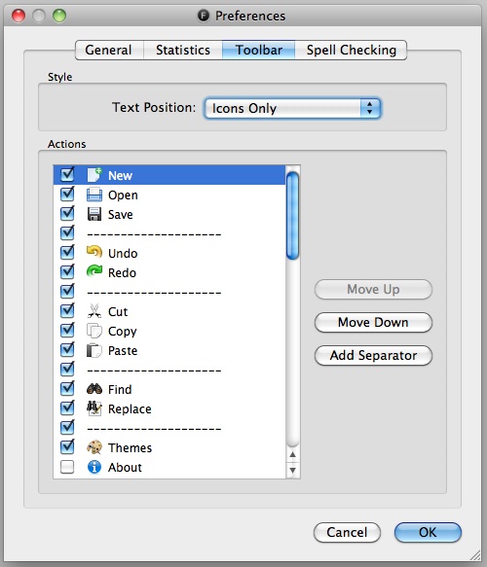Select the New document icon in list

(x=94, y=175)
